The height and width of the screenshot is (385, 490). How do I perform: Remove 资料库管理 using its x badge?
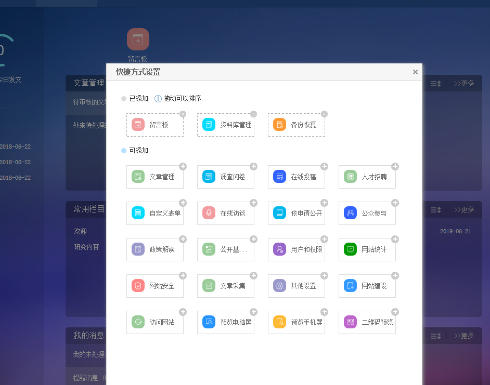254,114
